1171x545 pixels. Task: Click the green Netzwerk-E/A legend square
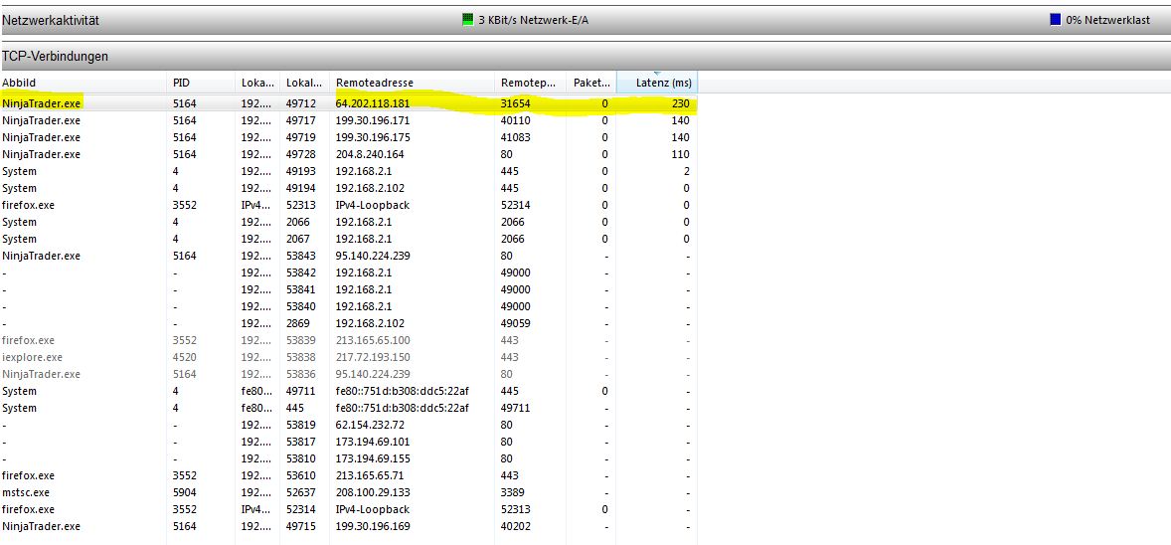(468, 20)
